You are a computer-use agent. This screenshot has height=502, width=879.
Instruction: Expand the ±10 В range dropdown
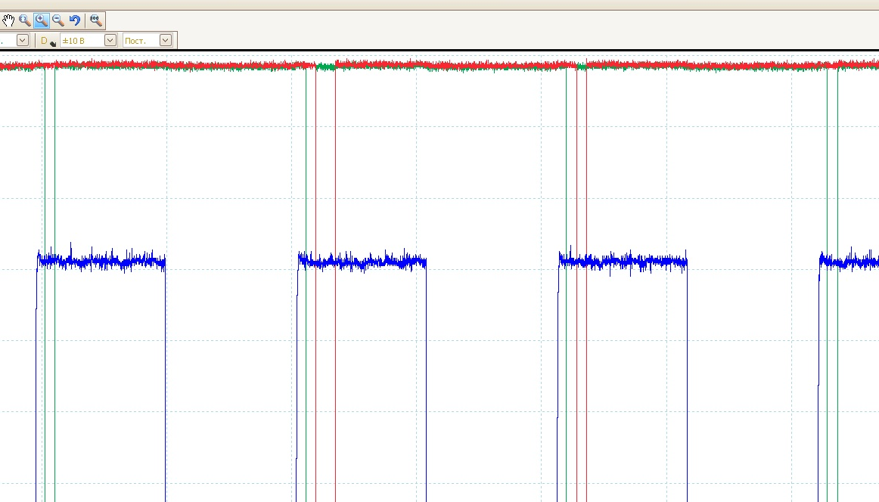[x=110, y=41]
